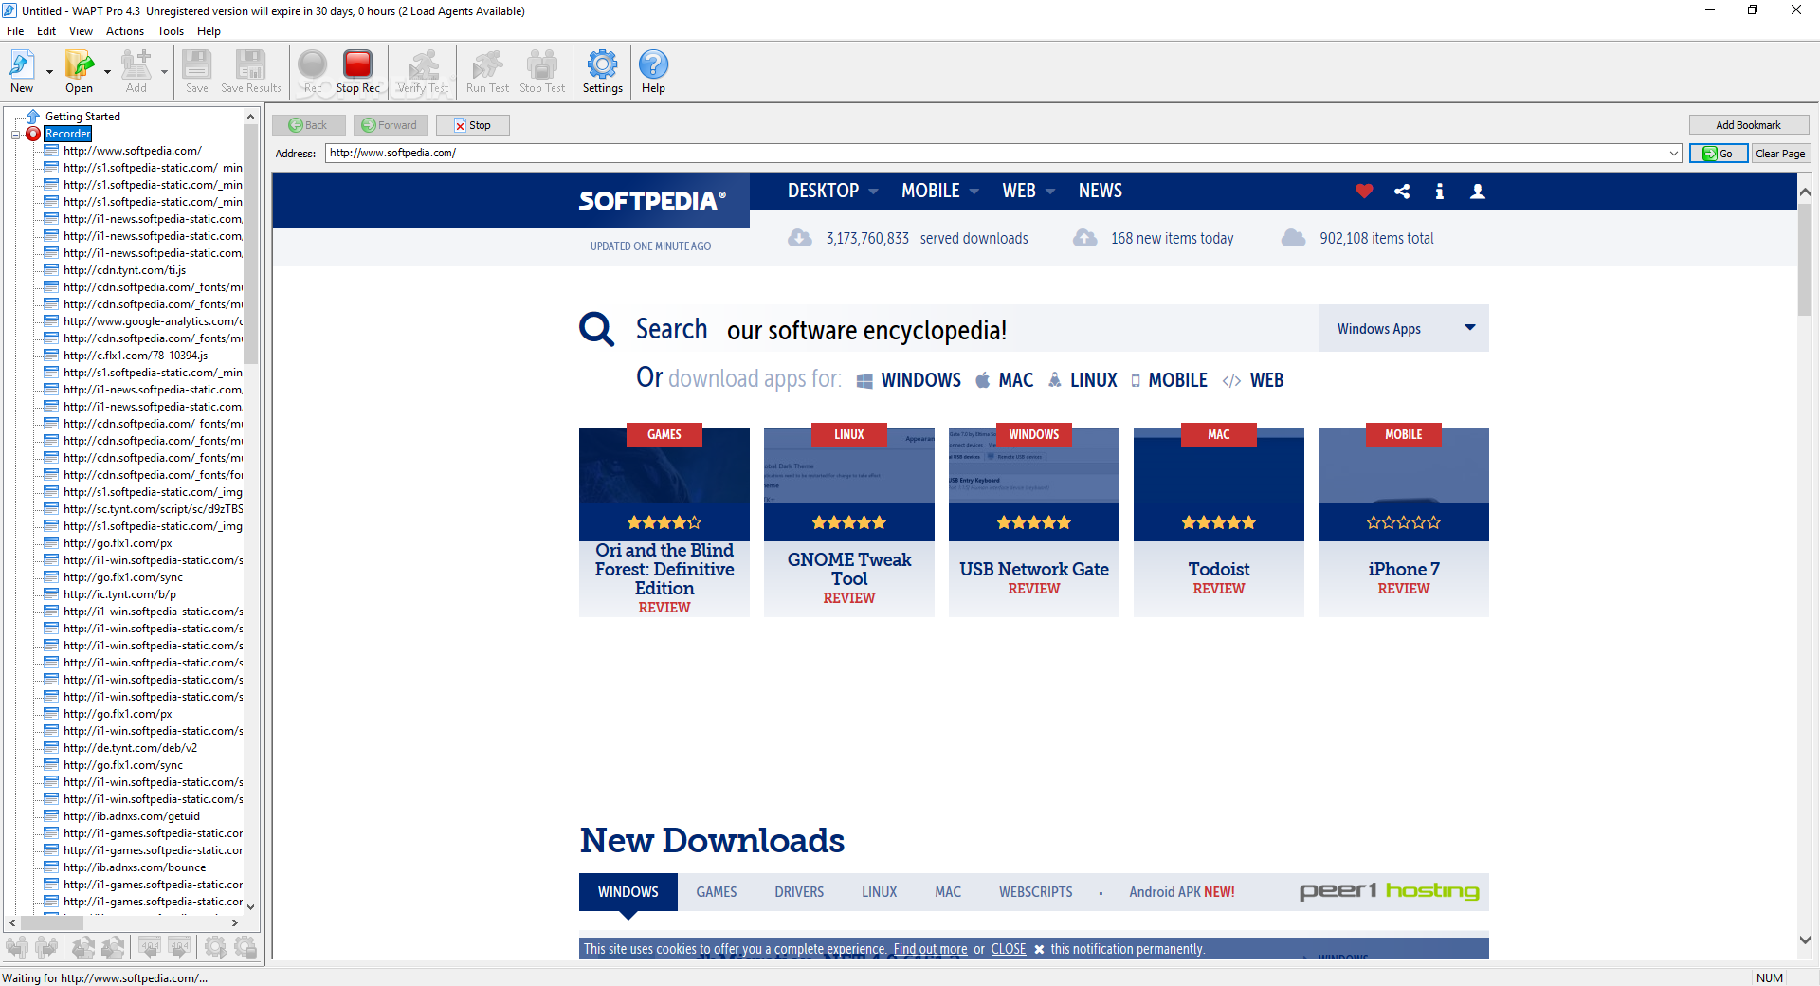Open the Windows Apps search category dropdown
This screenshot has height=986, width=1820.
point(1403,328)
